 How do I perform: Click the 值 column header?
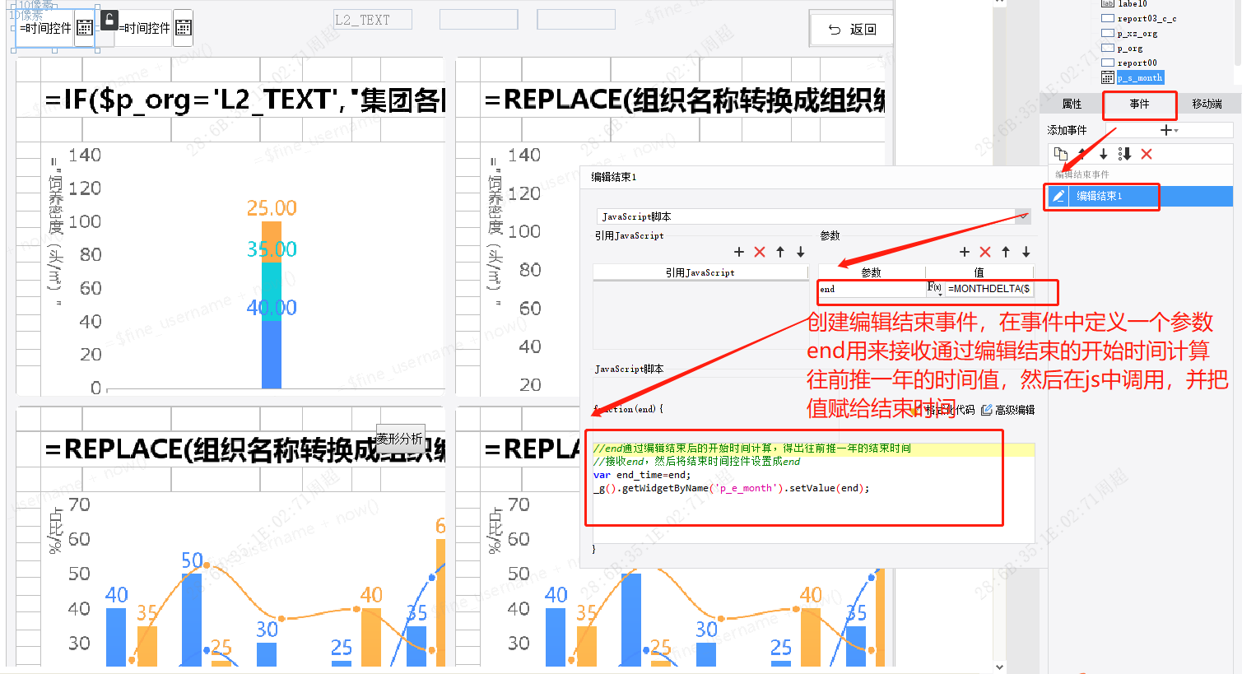[979, 272]
